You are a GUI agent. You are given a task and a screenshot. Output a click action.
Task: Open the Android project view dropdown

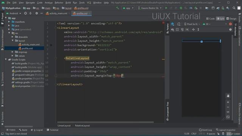pos(14,14)
